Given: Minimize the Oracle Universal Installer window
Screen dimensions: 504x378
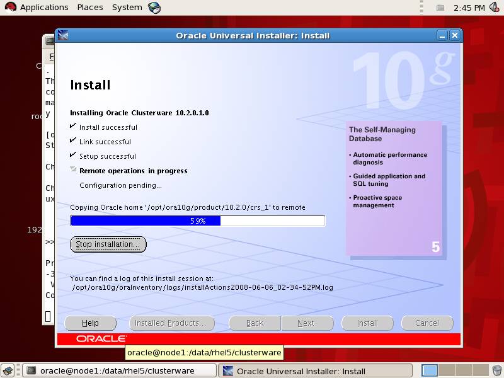Looking at the screenshot, I should coord(442,35).
